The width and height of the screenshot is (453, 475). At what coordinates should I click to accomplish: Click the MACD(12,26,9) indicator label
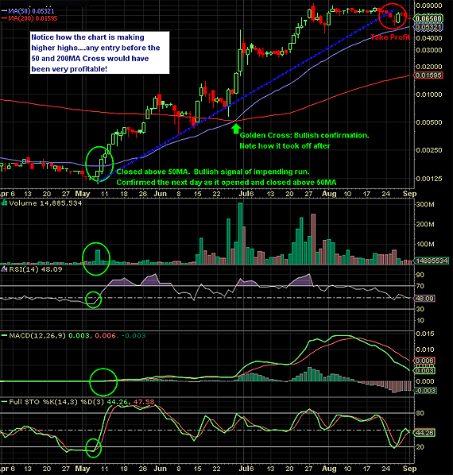pos(37,336)
